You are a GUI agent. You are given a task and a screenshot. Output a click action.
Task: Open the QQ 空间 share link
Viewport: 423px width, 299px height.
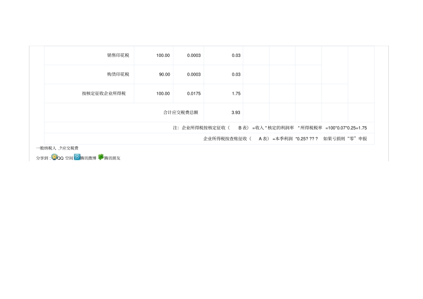pos(65,158)
